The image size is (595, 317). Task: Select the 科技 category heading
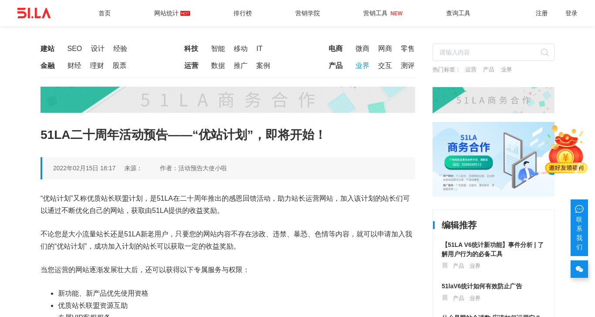(191, 49)
